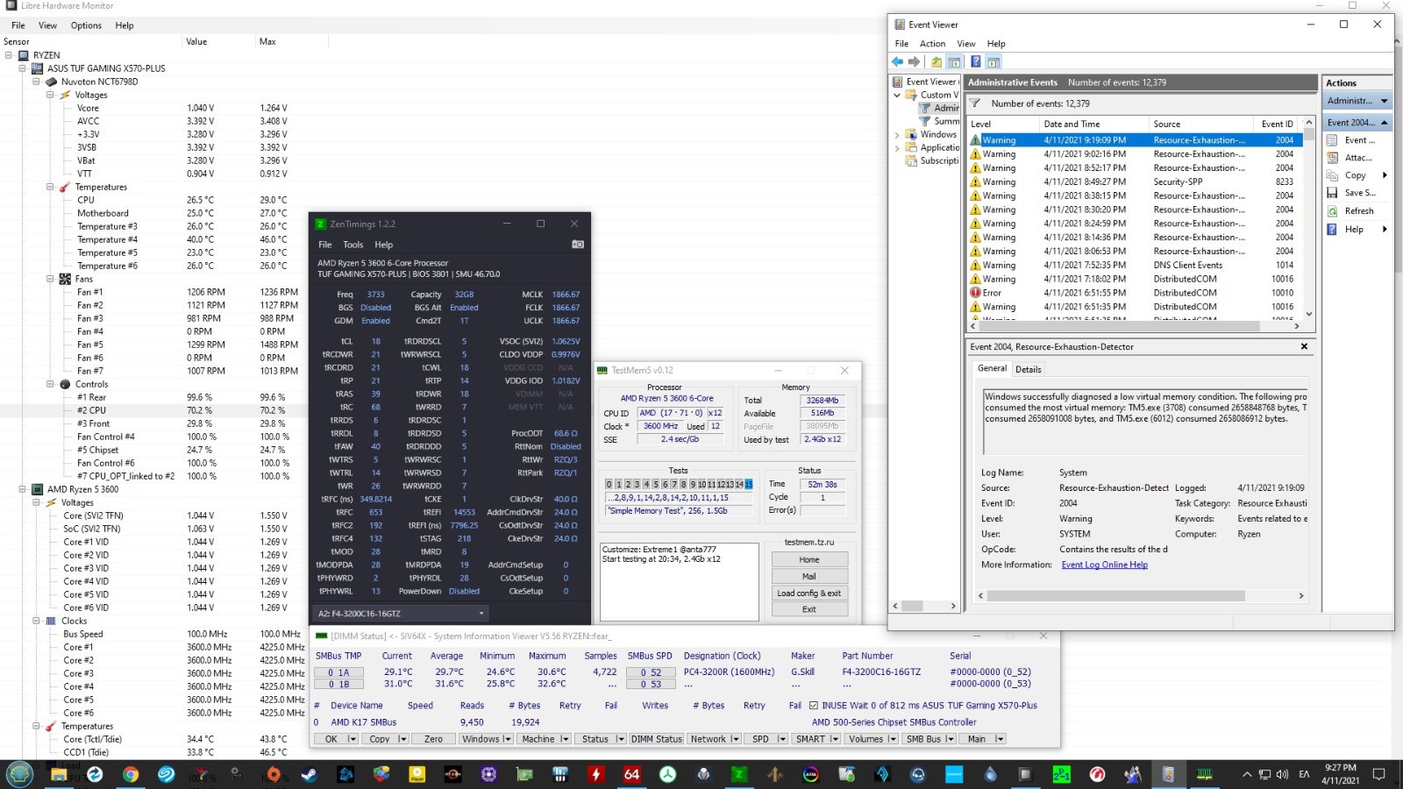This screenshot has width=1403, height=789.
Task: Click the show/hide console tree toolbar icon
Action: [x=954, y=61]
